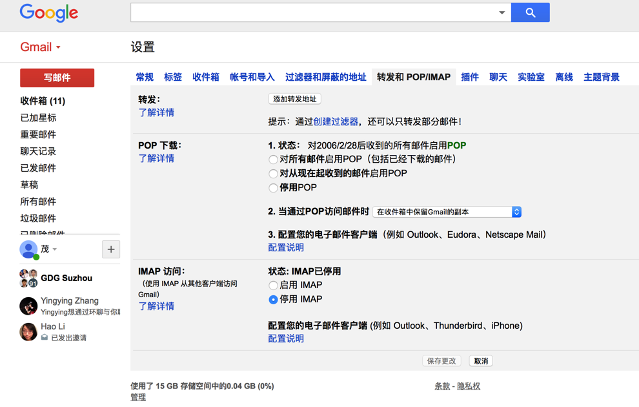Switch to 帐号和导入 tab
The width and height of the screenshot is (639, 407).
tap(252, 77)
